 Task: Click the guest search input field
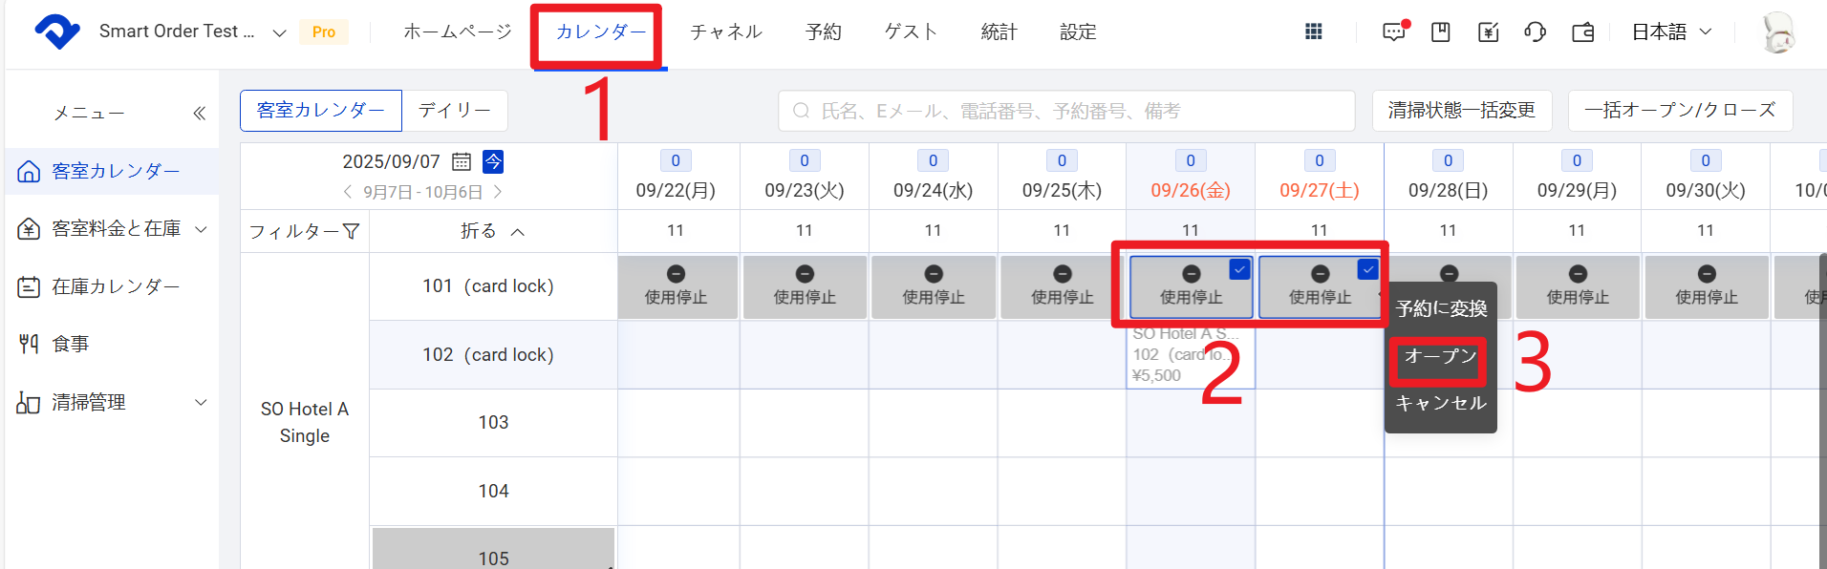point(1066,111)
